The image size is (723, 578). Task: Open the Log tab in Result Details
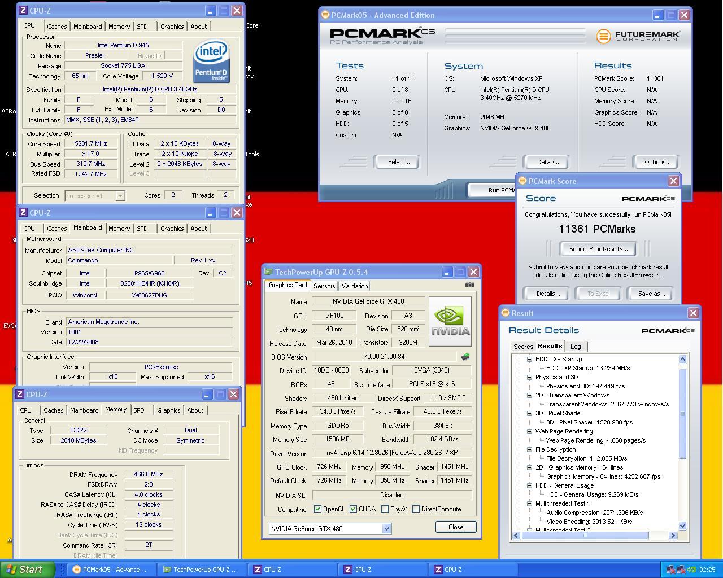(x=576, y=347)
